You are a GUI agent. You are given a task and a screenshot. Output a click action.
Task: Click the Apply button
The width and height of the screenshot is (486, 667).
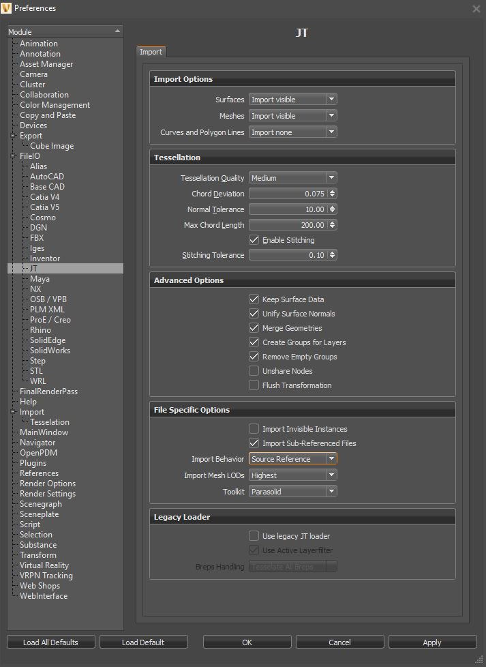tap(432, 642)
